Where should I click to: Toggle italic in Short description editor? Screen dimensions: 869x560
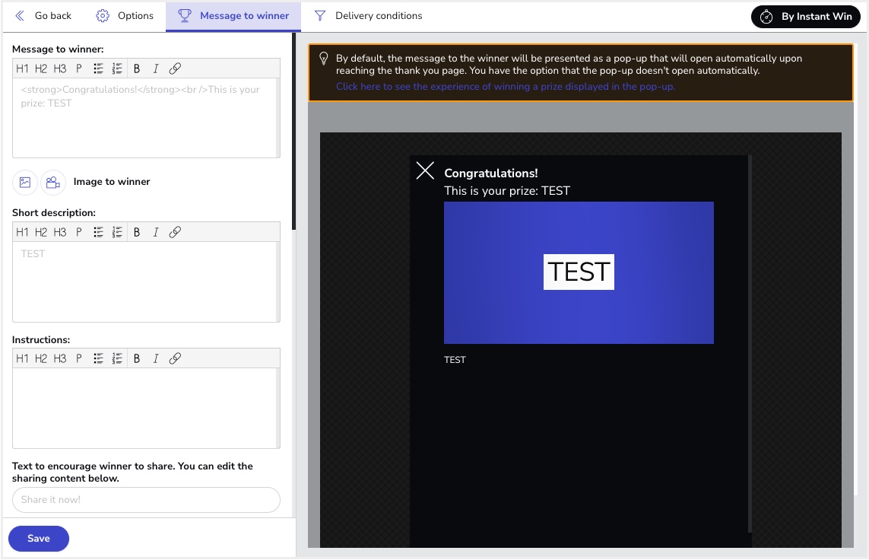pyautogui.click(x=156, y=232)
